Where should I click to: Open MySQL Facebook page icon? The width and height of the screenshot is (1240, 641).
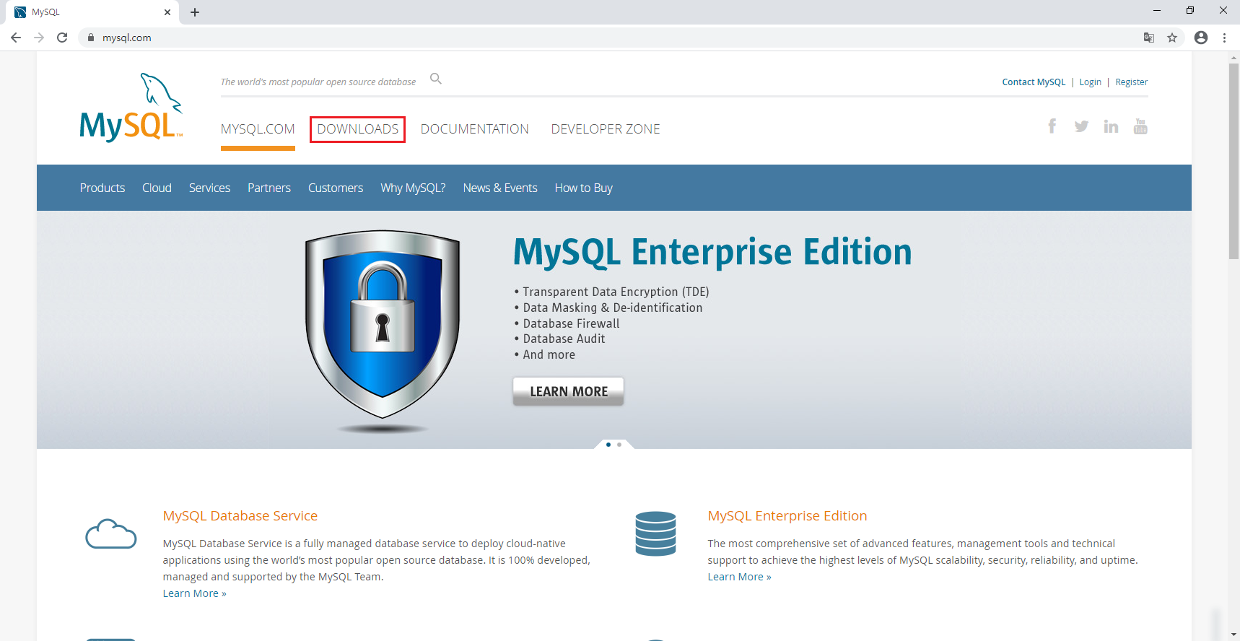pos(1052,126)
